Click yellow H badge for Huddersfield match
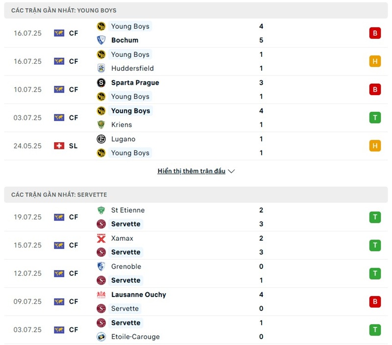This screenshot has width=392, height=345. pos(375,61)
